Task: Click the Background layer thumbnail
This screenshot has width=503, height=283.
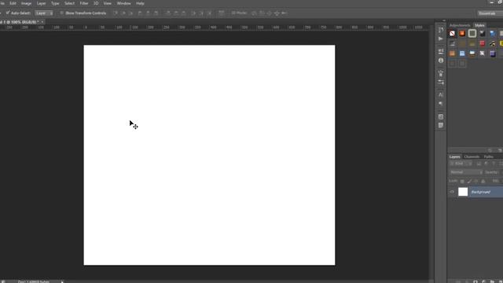Action: [463, 192]
